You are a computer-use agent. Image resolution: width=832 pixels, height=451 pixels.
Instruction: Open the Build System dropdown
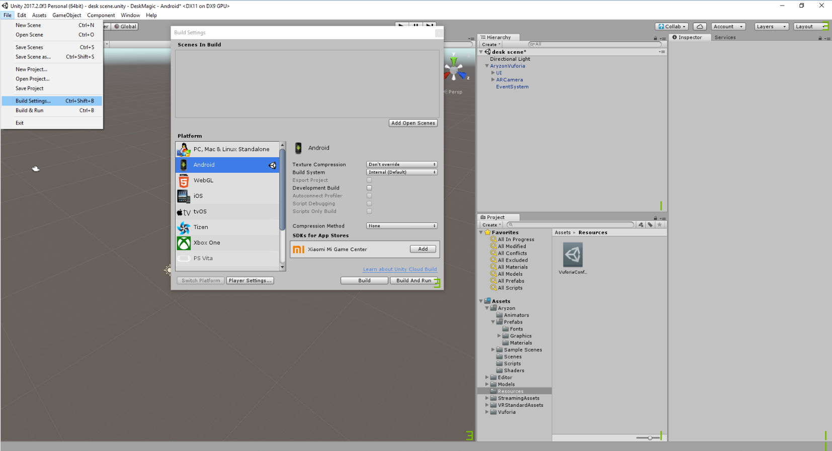click(x=402, y=172)
